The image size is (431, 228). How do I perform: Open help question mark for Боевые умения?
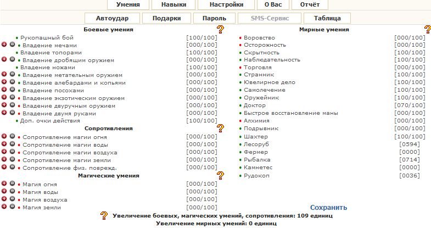tap(221, 29)
